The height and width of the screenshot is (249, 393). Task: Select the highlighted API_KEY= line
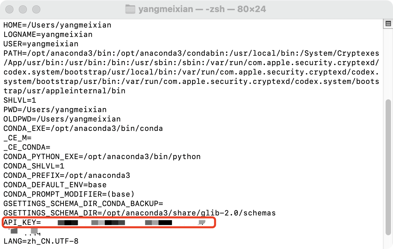click(x=107, y=222)
